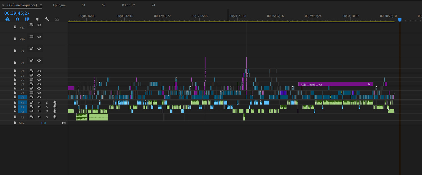This screenshot has width=422, height=175.
Task: Switch to the Epilogue sequence tab
Action: tap(59, 5)
